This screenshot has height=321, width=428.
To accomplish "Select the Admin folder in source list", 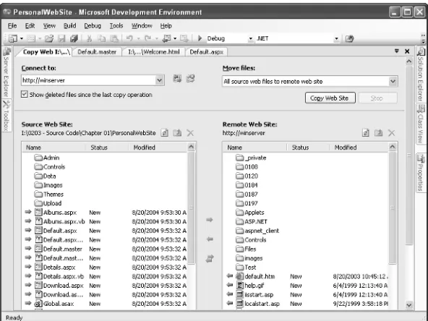I will tap(47, 158).
